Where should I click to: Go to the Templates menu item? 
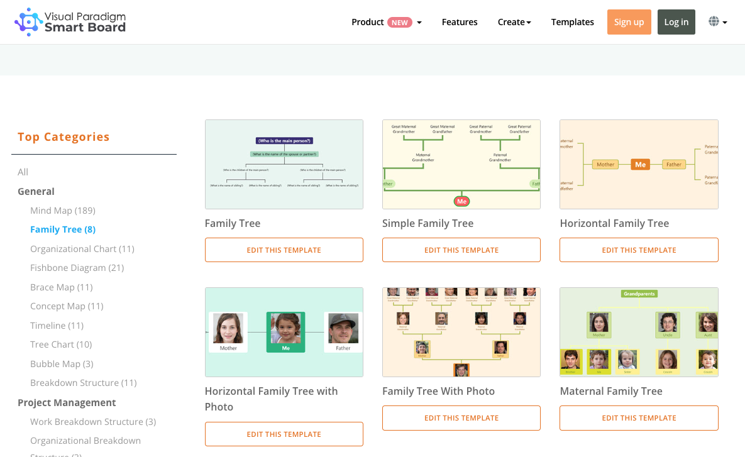[572, 22]
